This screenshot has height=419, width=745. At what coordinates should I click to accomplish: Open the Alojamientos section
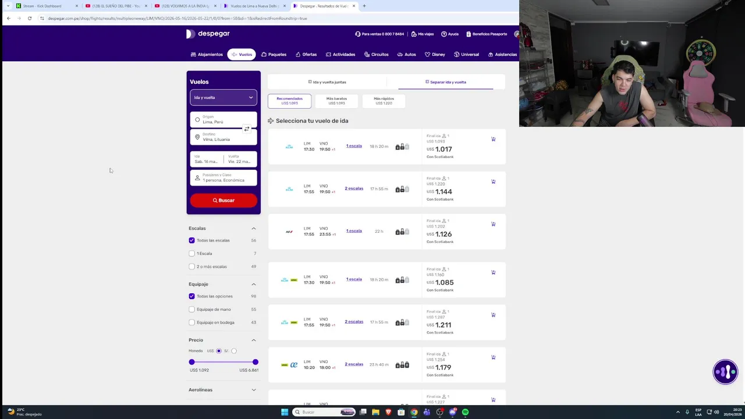pyautogui.click(x=207, y=55)
